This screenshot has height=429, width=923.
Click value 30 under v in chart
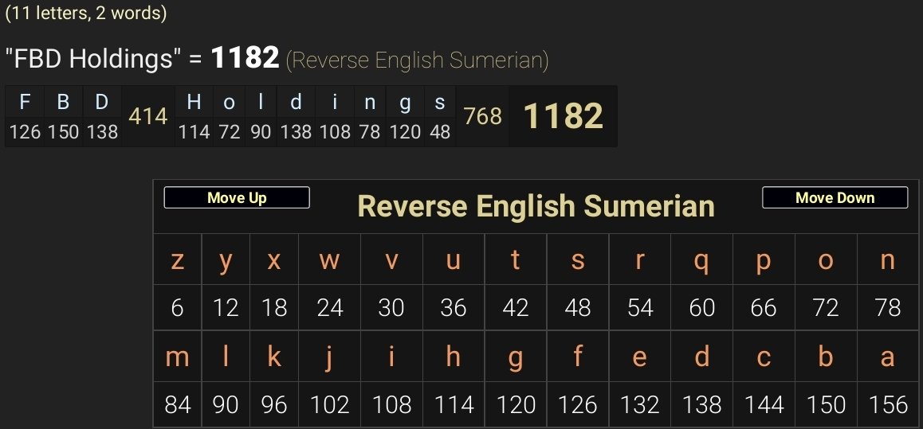(391, 308)
